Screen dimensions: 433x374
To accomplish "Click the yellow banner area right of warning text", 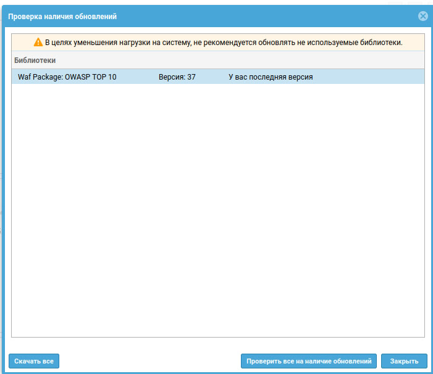I will tap(414, 43).
